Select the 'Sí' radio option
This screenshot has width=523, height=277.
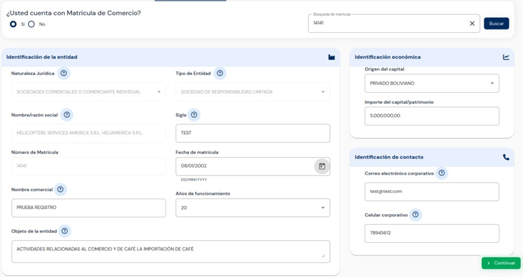13,24
